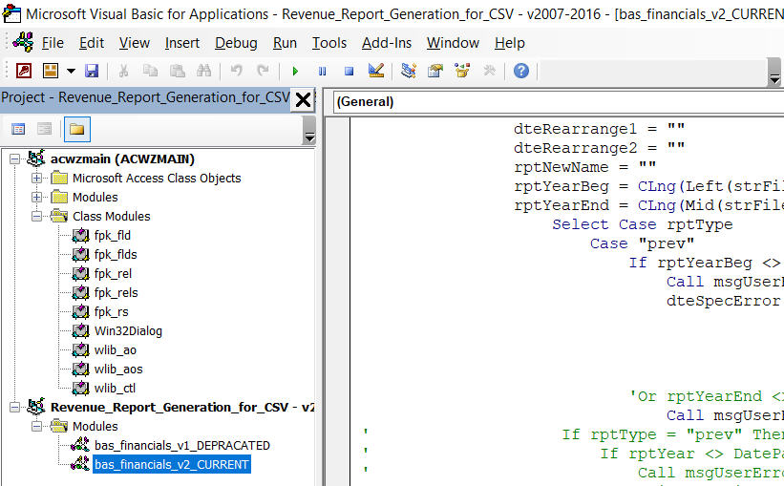This screenshot has width=784, height=486.
Task: Open the toolbar options overflow arrow
Action: pos(774,73)
